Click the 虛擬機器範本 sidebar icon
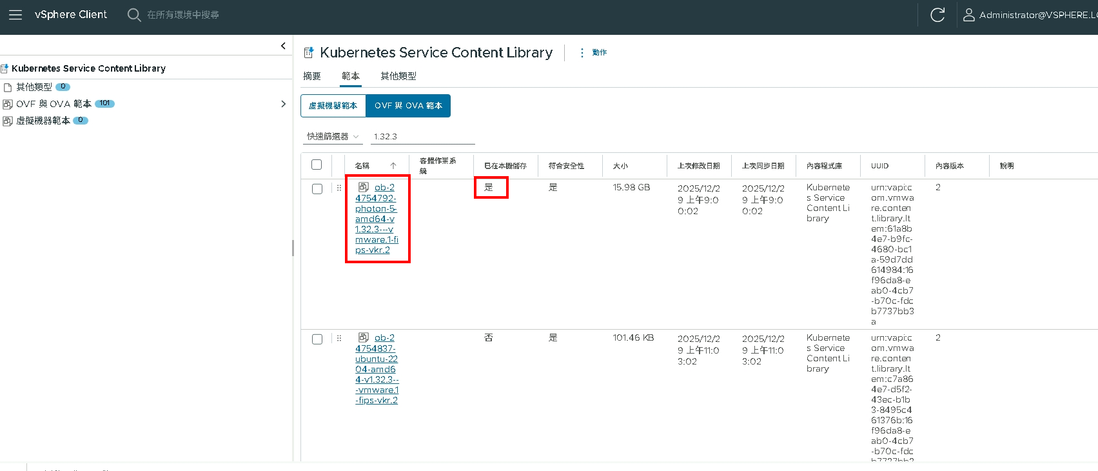Image resolution: width=1098 pixels, height=471 pixels. pos(8,121)
